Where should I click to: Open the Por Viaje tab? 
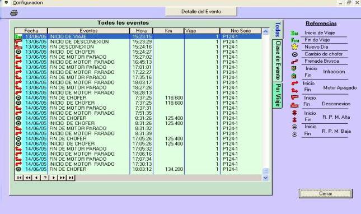pyautogui.click(x=278, y=95)
